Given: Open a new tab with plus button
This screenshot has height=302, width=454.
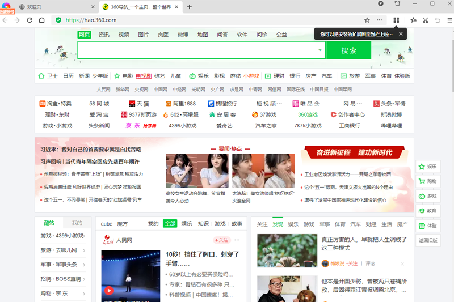Looking at the screenshot, I should 190,7.
